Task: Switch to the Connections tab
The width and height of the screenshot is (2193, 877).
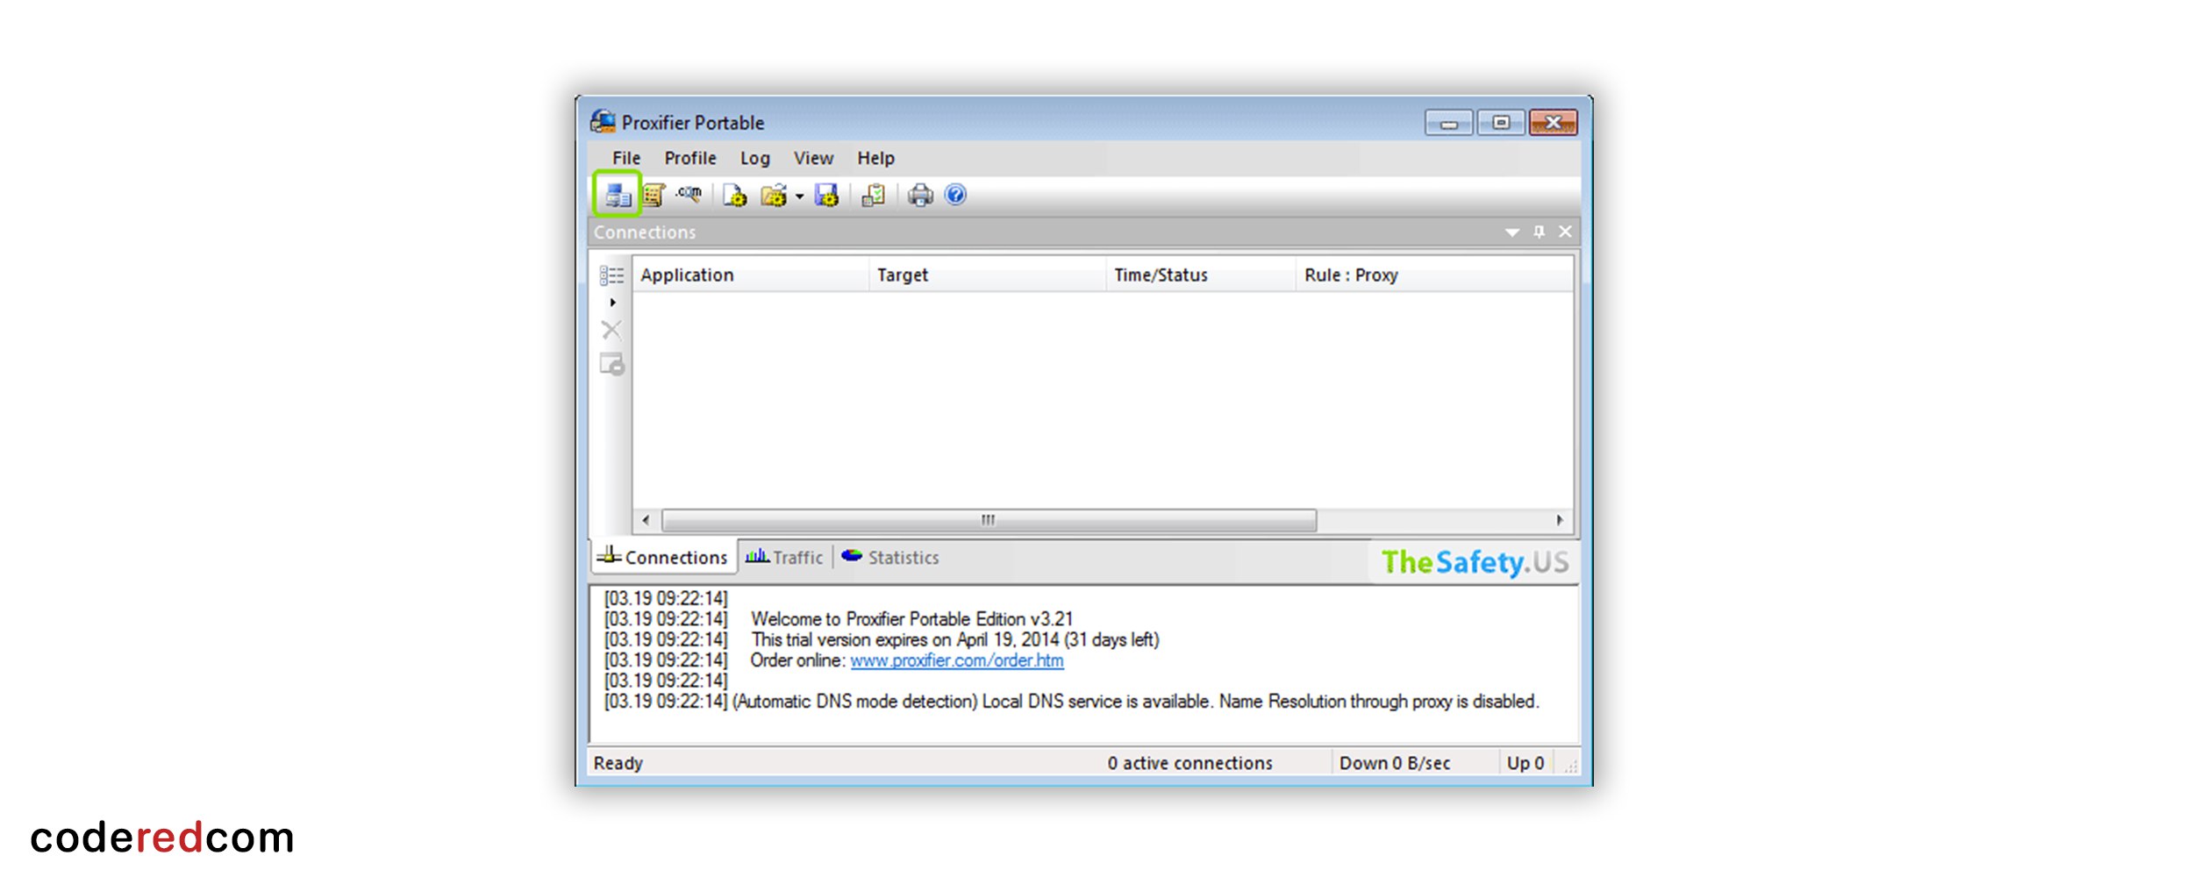Action: click(663, 558)
